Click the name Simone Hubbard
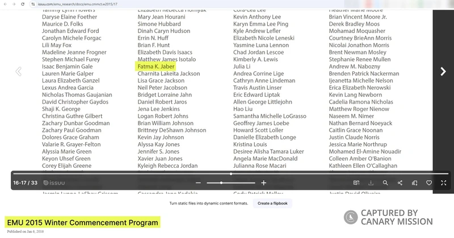This screenshot has height=238, width=454. tap(159, 24)
